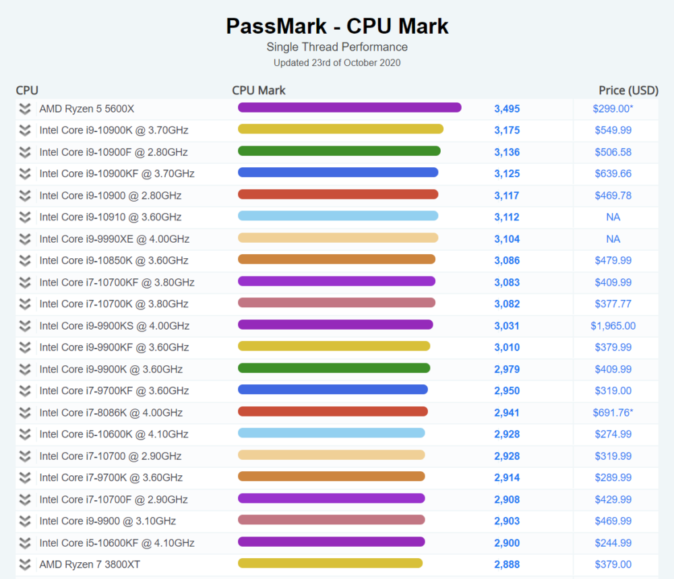
Task: Expand the Intel Core i9-9990XE row chevron
Action: point(25,239)
